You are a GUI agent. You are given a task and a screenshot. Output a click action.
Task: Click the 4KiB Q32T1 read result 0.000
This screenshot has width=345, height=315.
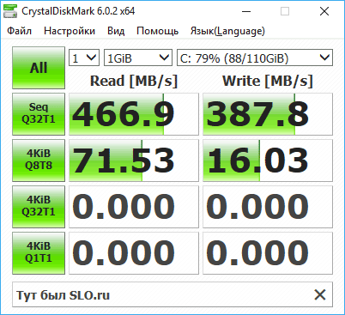[x=134, y=207]
